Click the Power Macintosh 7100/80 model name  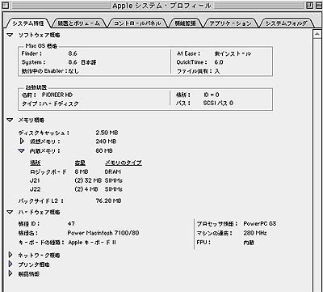[103, 233]
